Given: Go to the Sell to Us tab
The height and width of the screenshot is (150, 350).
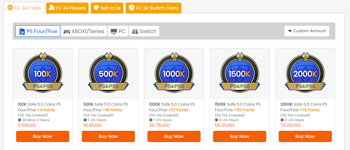Looking at the screenshot, I should coord(107,8).
